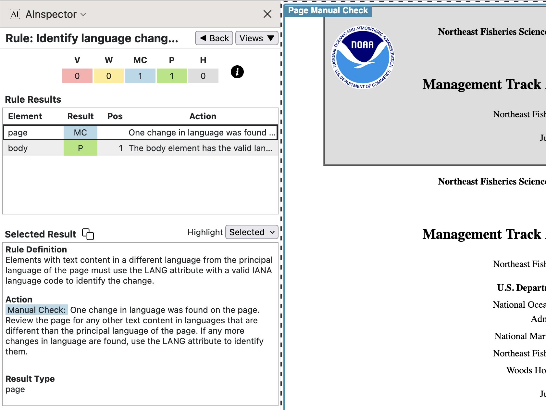
Task: Sort by the Element column header
Action: [25, 116]
